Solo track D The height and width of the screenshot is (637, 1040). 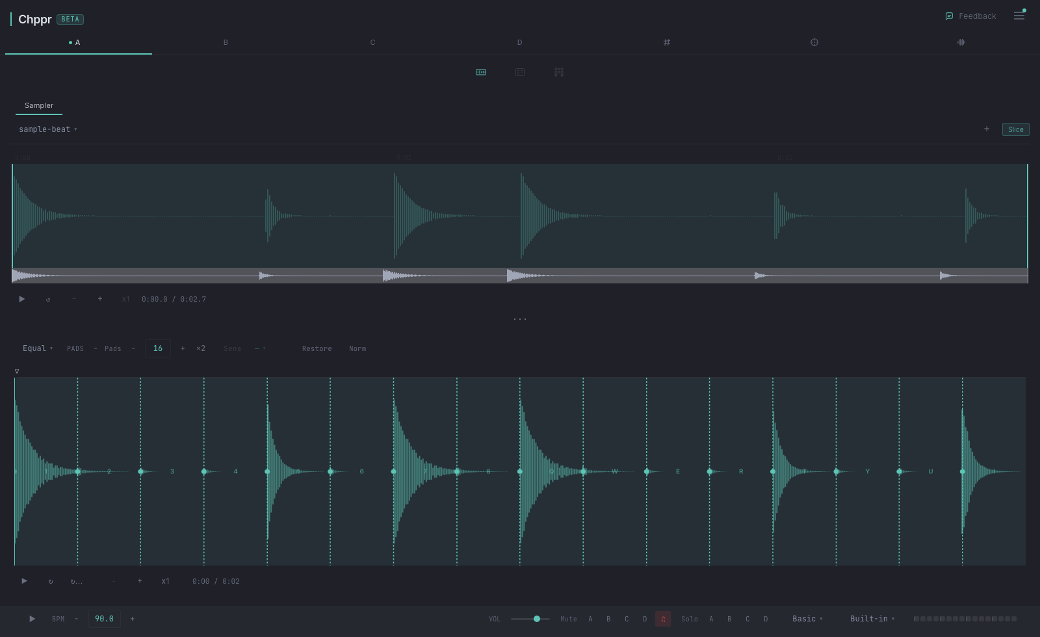tap(766, 619)
